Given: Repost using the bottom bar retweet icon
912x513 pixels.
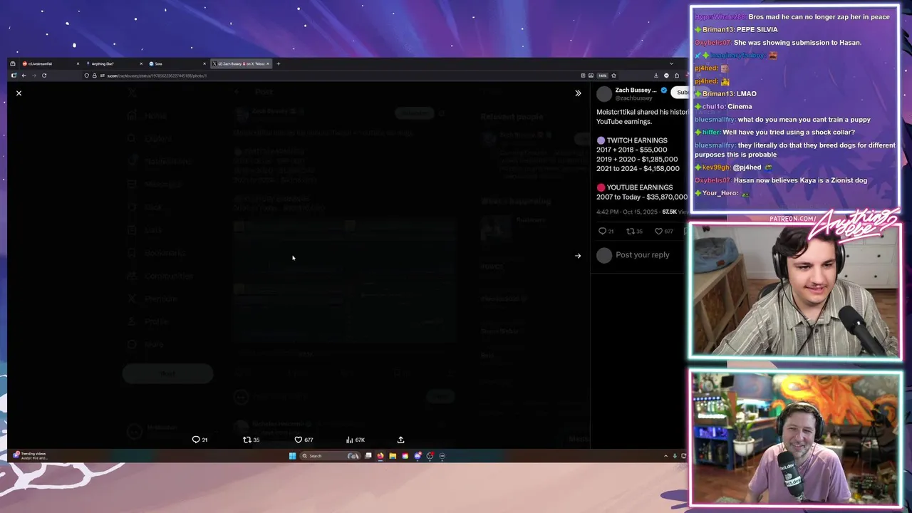Looking at the screenshot, I should (x=247, y=440).
